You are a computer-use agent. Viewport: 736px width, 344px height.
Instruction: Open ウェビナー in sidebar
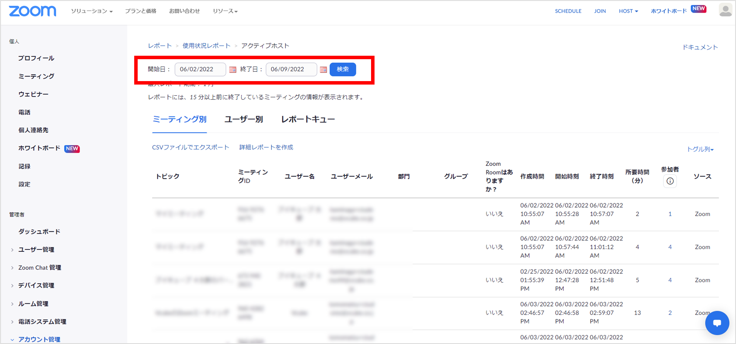(x=33, y=94)
